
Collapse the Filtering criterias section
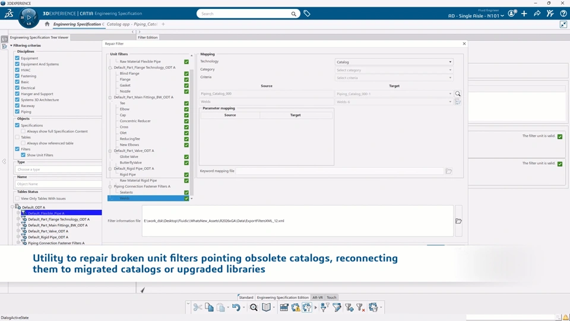pos(11,46)
